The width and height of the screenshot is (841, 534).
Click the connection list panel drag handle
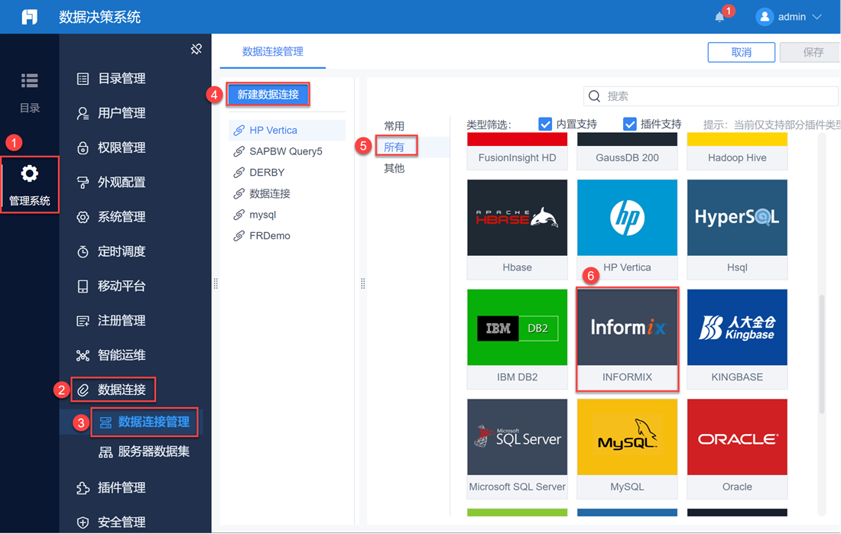(363, 283)
